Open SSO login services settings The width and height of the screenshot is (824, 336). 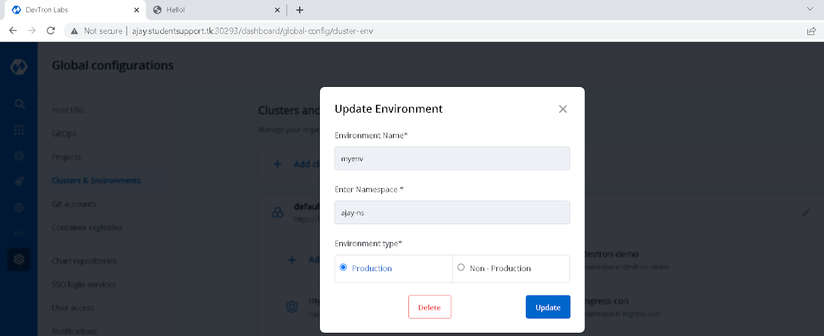click(83, 285)
